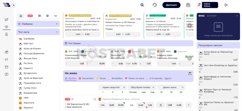Open the Бундеслига league link

tap(30, 73)
